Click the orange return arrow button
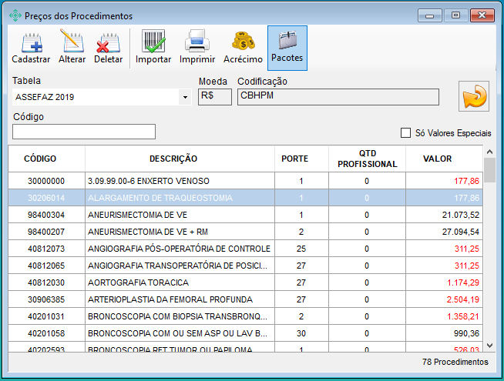Image resolution: width=504 pixels, height=381 pixels. pyautogui.click(x=474, y=98)
